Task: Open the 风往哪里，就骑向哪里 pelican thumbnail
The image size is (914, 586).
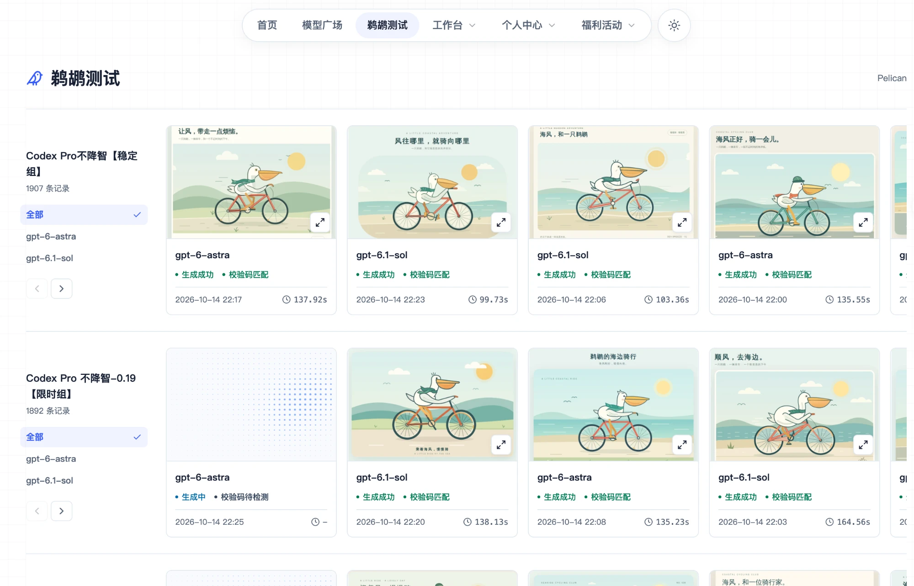Action: (432, 182)
